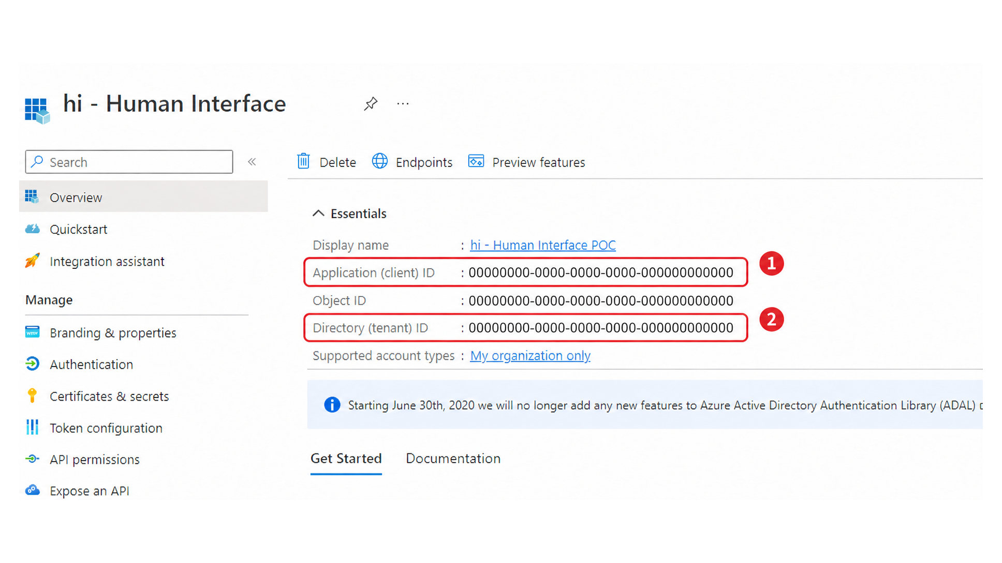Click the Manage section heading
Screen dimensions: 1002x563
(49, 300)
